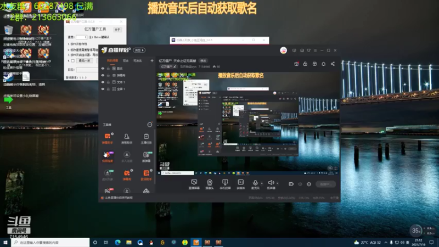Expand the pill button beside the 直播伴侣 logo

pyautogui.click(x=139, y=50)
